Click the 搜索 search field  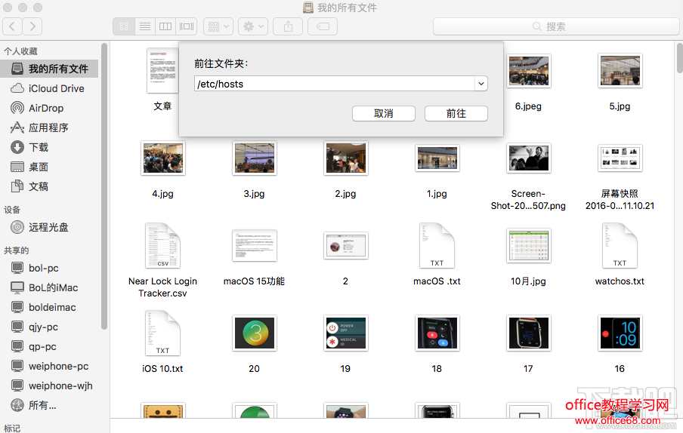click(555, 26)
